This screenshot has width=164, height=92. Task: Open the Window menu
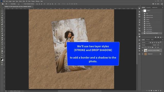pos(38,1)
